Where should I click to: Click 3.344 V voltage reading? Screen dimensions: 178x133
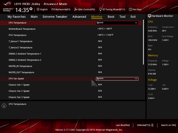point(151,98)
